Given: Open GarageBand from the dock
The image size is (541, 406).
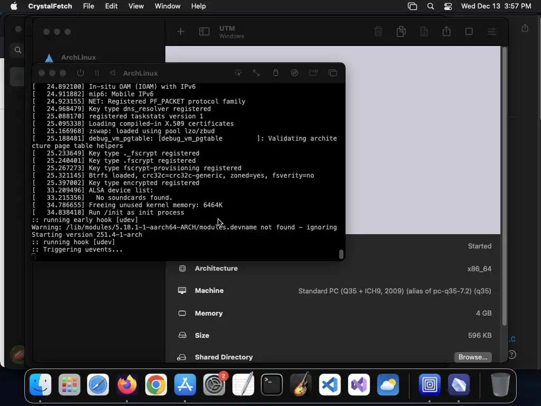Looking at the screenshot, I should (x=301, y=384).
